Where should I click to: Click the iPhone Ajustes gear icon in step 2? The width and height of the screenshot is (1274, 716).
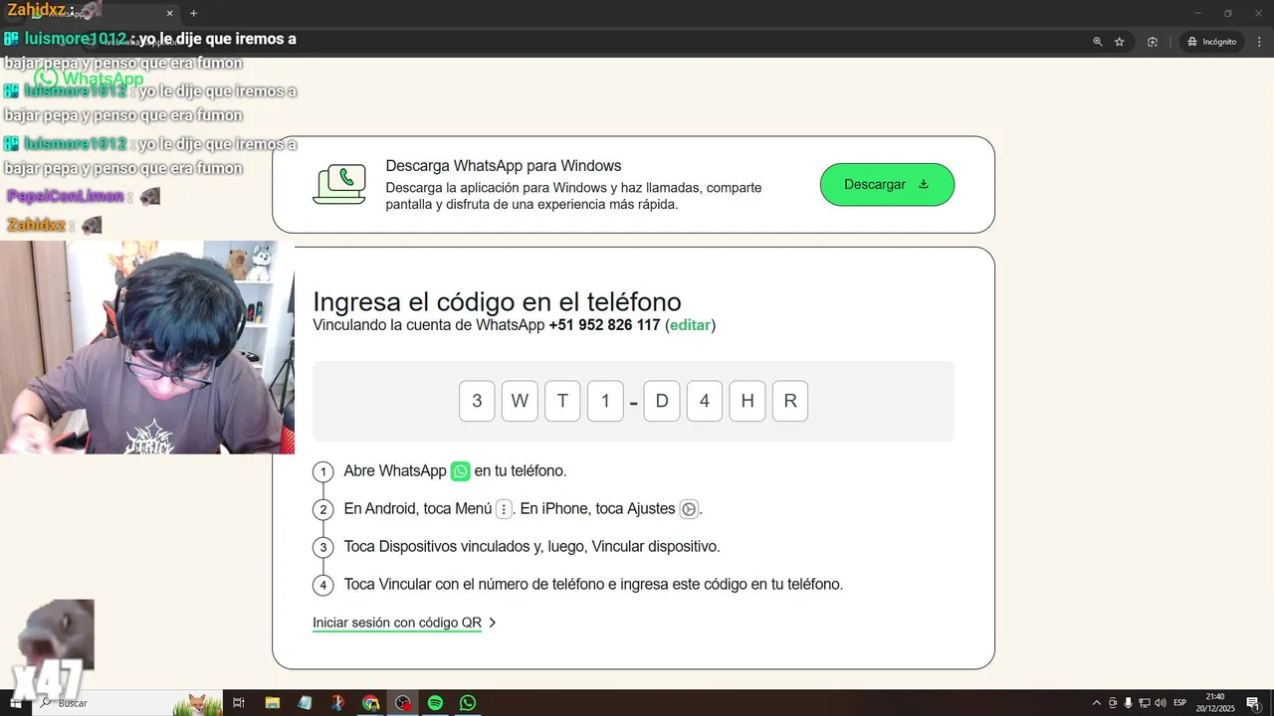[689, 509]
